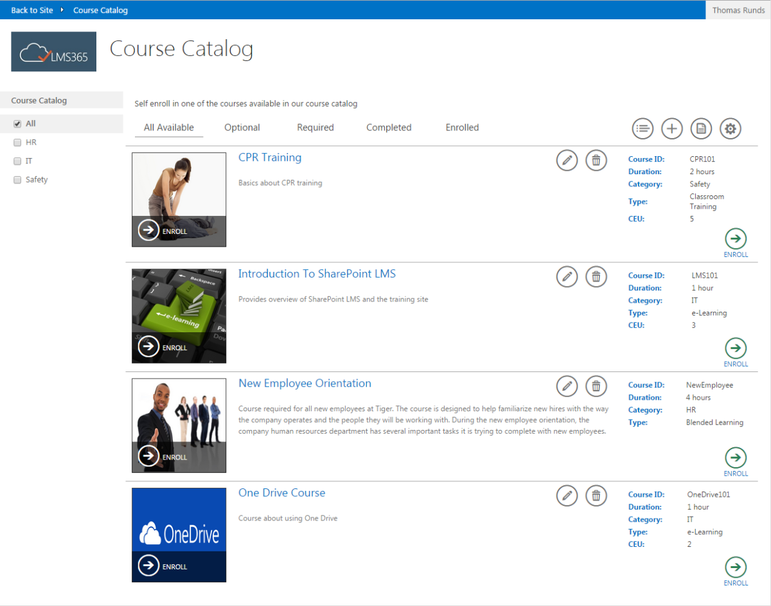Click the Back to Site link
The width and height of the screenshot is (771, 606).
tap(32, 10)
